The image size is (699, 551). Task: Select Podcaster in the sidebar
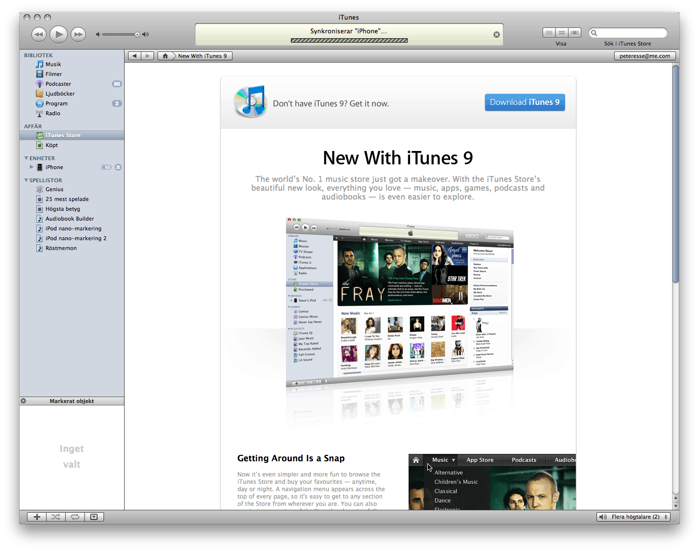click(57, 83)
